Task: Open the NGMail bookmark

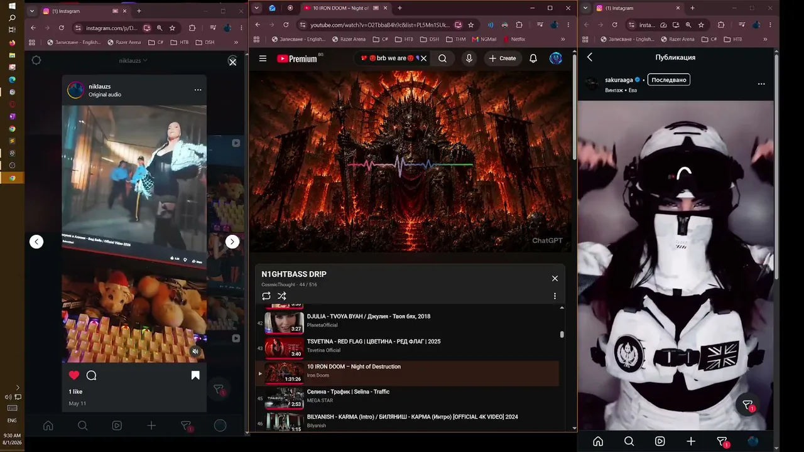Action: point(484,39)
